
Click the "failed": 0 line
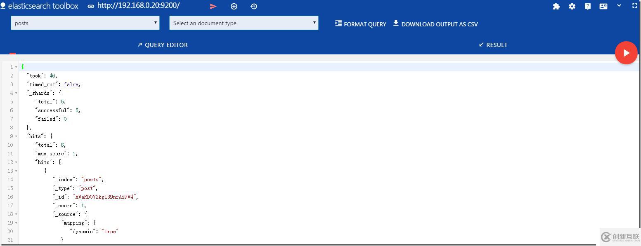pos(51,119)
